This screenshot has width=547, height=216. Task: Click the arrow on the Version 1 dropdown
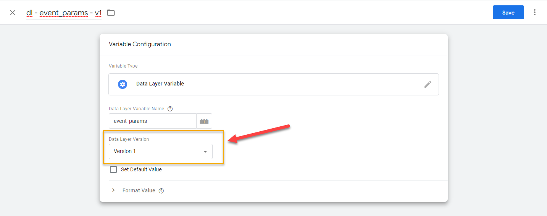(205, 152)
